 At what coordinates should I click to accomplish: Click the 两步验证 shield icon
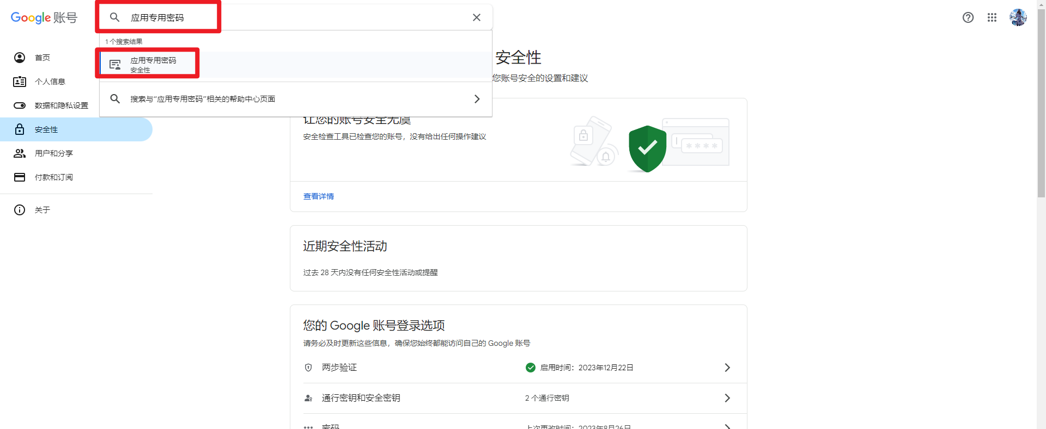(308, 368)
